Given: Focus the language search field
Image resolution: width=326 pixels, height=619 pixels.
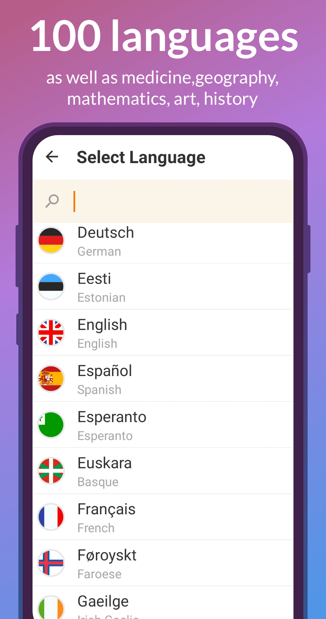Looking at the screenshot, I should click(x=177, y=201).
